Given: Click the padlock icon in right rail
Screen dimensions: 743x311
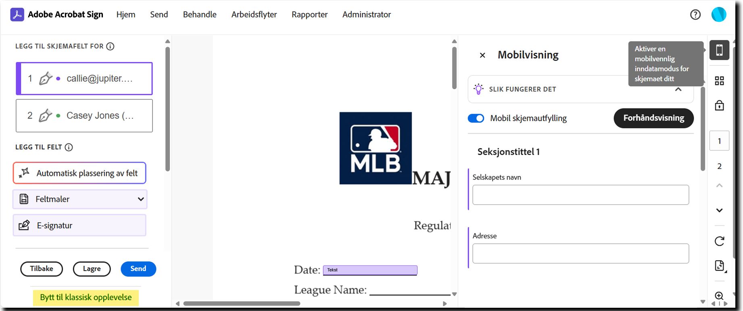Looking at the screenshot, I should 719,105.
